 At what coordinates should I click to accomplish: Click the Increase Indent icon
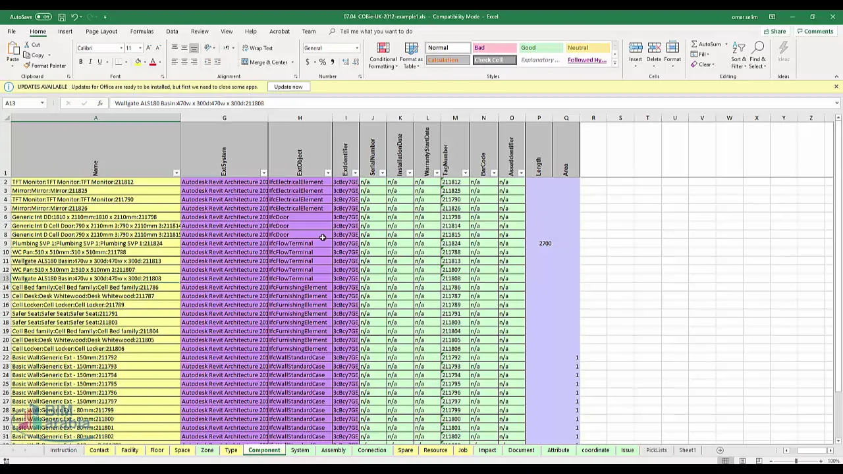point(217,62)
